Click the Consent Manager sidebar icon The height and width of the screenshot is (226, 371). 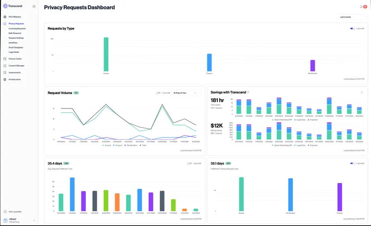tap(5, 66)
